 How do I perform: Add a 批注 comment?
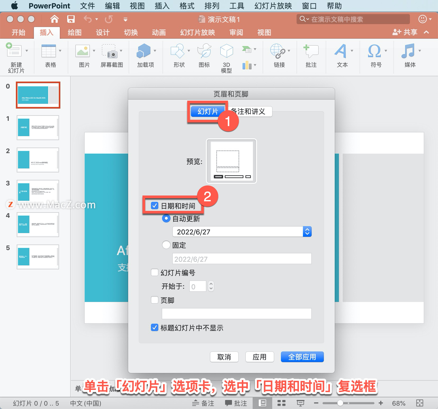click(311, 51)
